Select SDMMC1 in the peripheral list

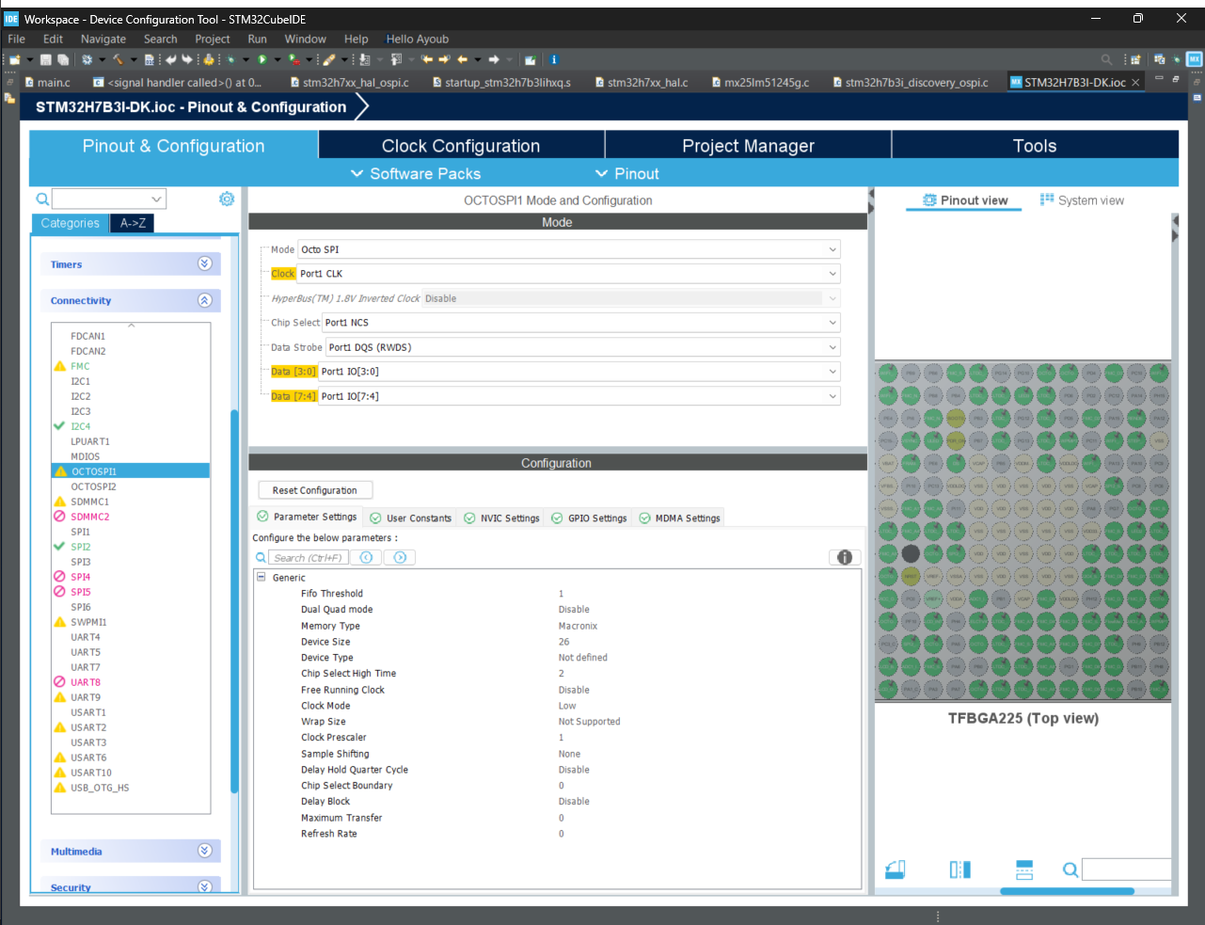pyautogui.click(x=89, y=502)
